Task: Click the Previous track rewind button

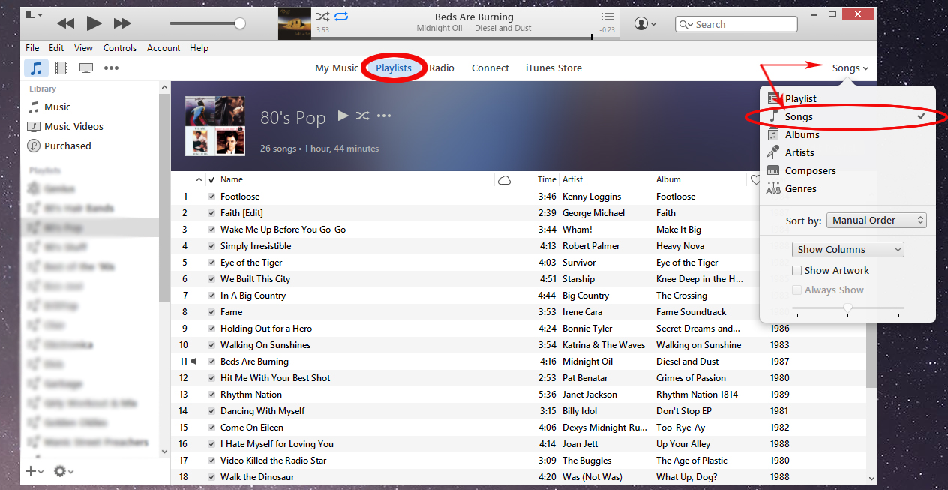Action: pos(66,23)
